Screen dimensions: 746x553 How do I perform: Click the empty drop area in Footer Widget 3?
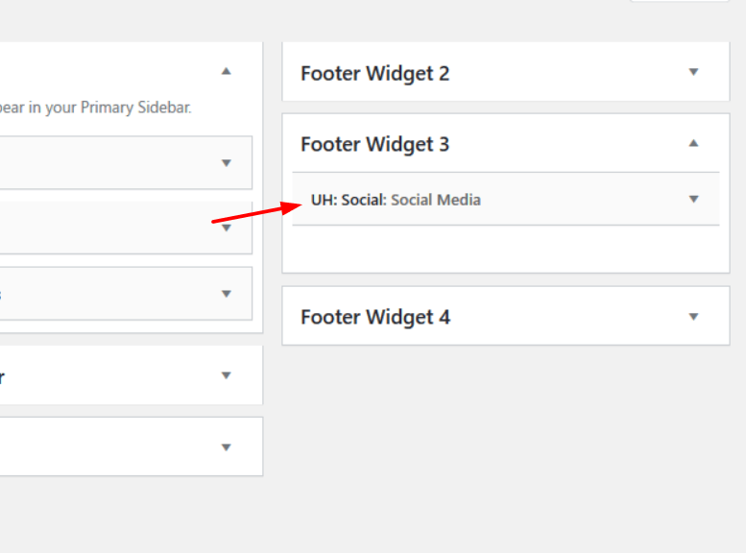click(506, 249)
